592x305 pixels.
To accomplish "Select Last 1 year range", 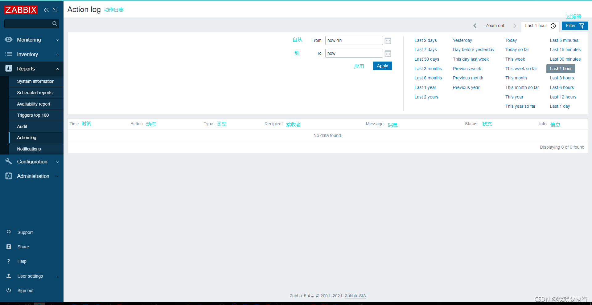I will pos(425,87).
